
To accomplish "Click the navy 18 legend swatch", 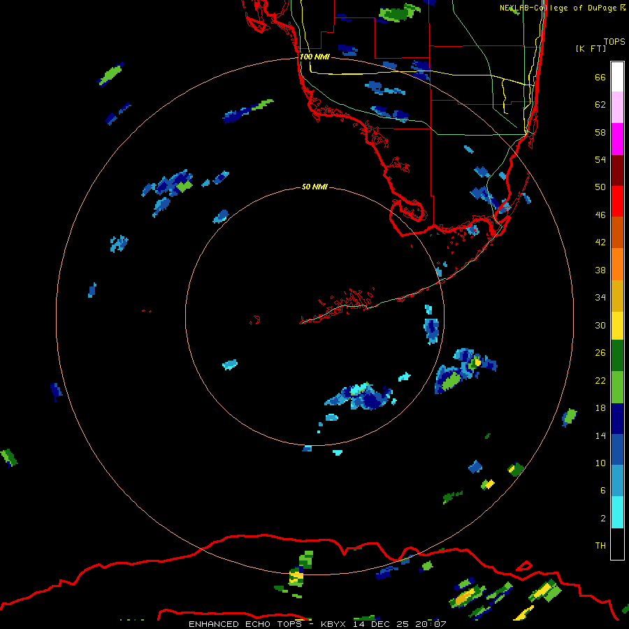I will point(617,419).
